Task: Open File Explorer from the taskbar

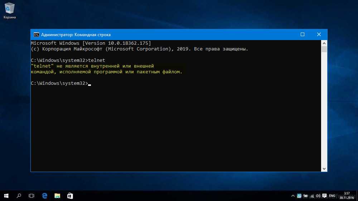Action: [57, 196]
